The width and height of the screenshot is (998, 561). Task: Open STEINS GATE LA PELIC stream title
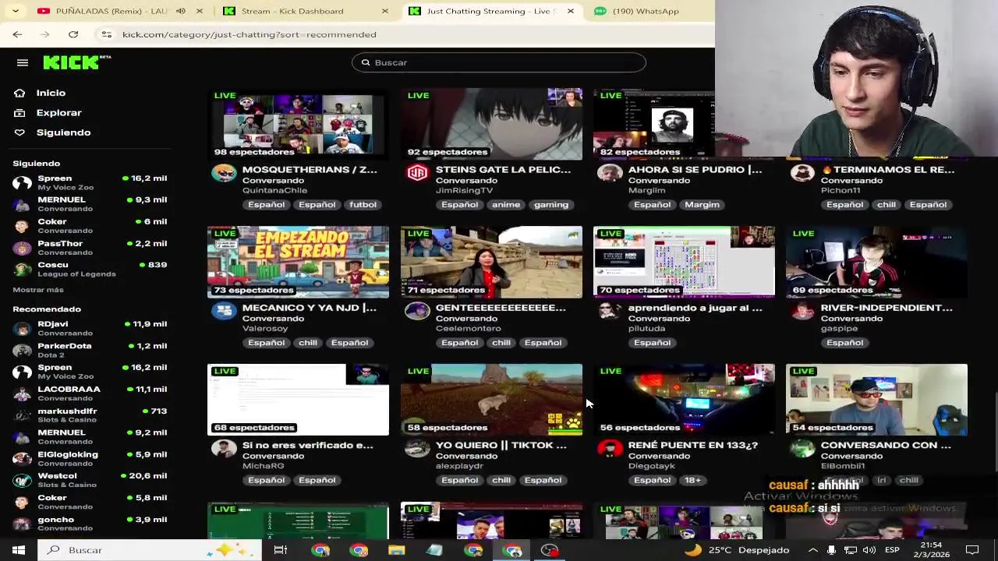pos(503,170)
